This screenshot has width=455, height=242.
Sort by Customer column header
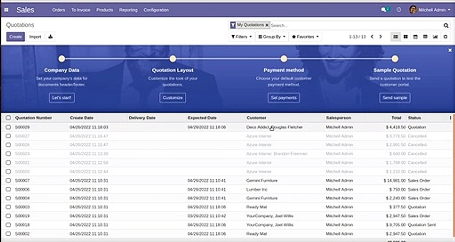coord(256,118)
